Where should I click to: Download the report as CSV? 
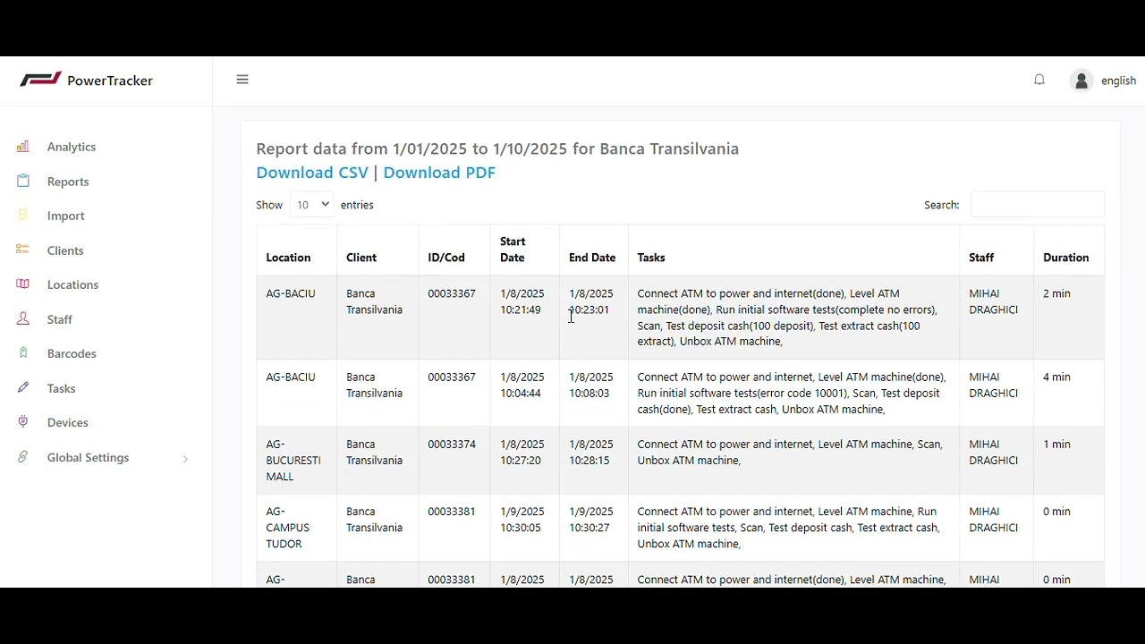coord(312,173)
